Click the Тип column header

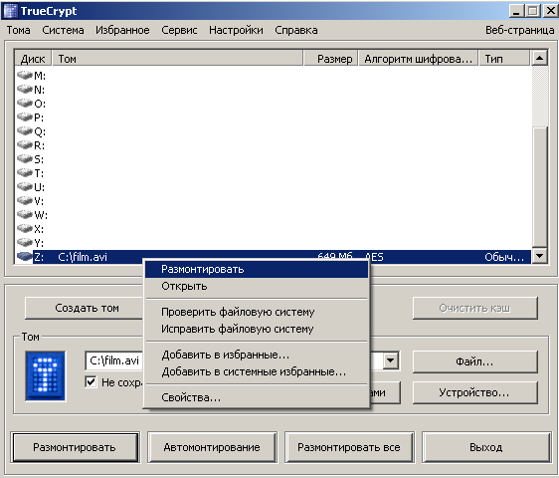pyautogui.click(x=504, y=59)
